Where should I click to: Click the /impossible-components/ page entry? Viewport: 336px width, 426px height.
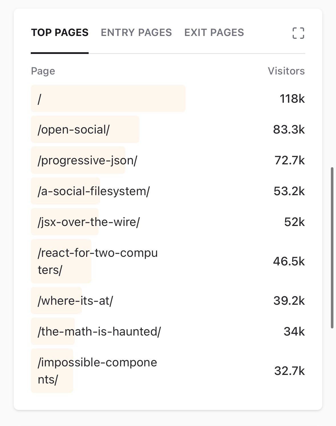pos(97,371)
